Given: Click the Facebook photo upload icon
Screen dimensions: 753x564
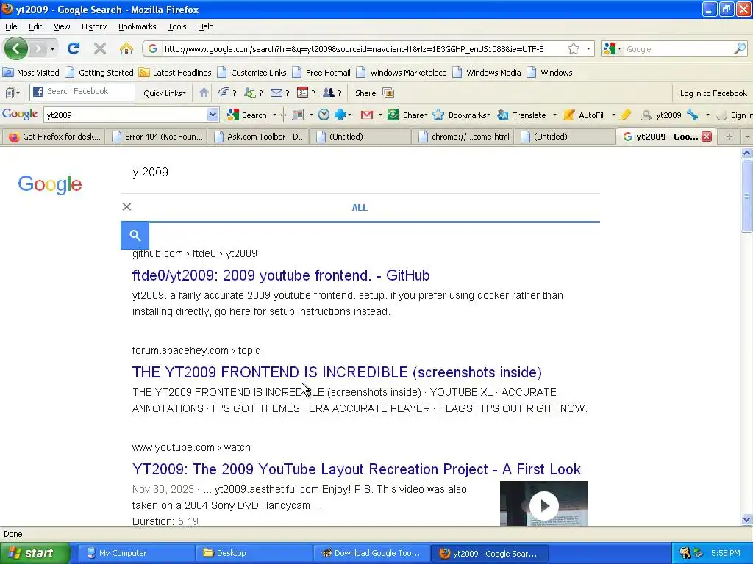Looking at the screenshot, I should (388, 93).
